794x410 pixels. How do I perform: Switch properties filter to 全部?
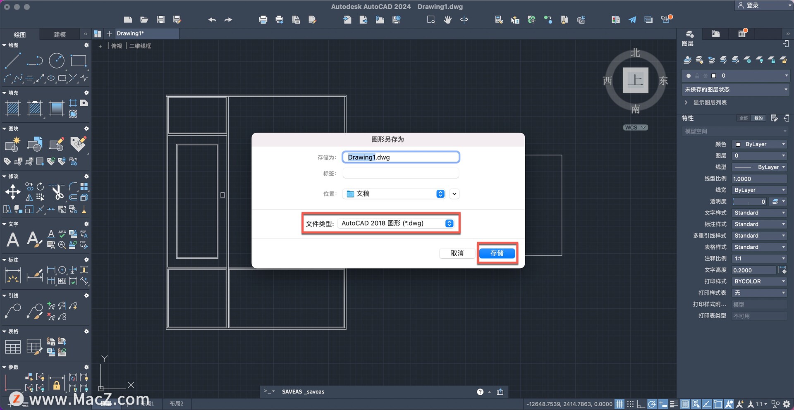click(x=744, y=118)
